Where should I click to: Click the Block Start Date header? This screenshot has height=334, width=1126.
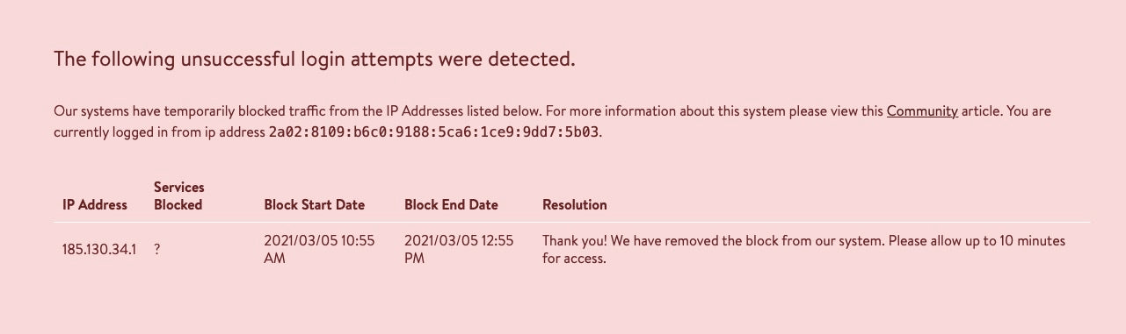point(314,205)
